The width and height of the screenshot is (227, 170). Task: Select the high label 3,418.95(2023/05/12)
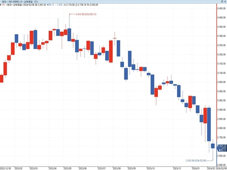(86, 14)
